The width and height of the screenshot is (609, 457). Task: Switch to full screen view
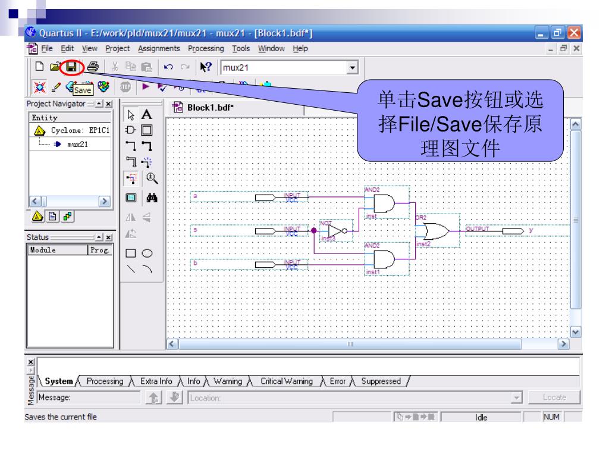(x=131, y=198)
